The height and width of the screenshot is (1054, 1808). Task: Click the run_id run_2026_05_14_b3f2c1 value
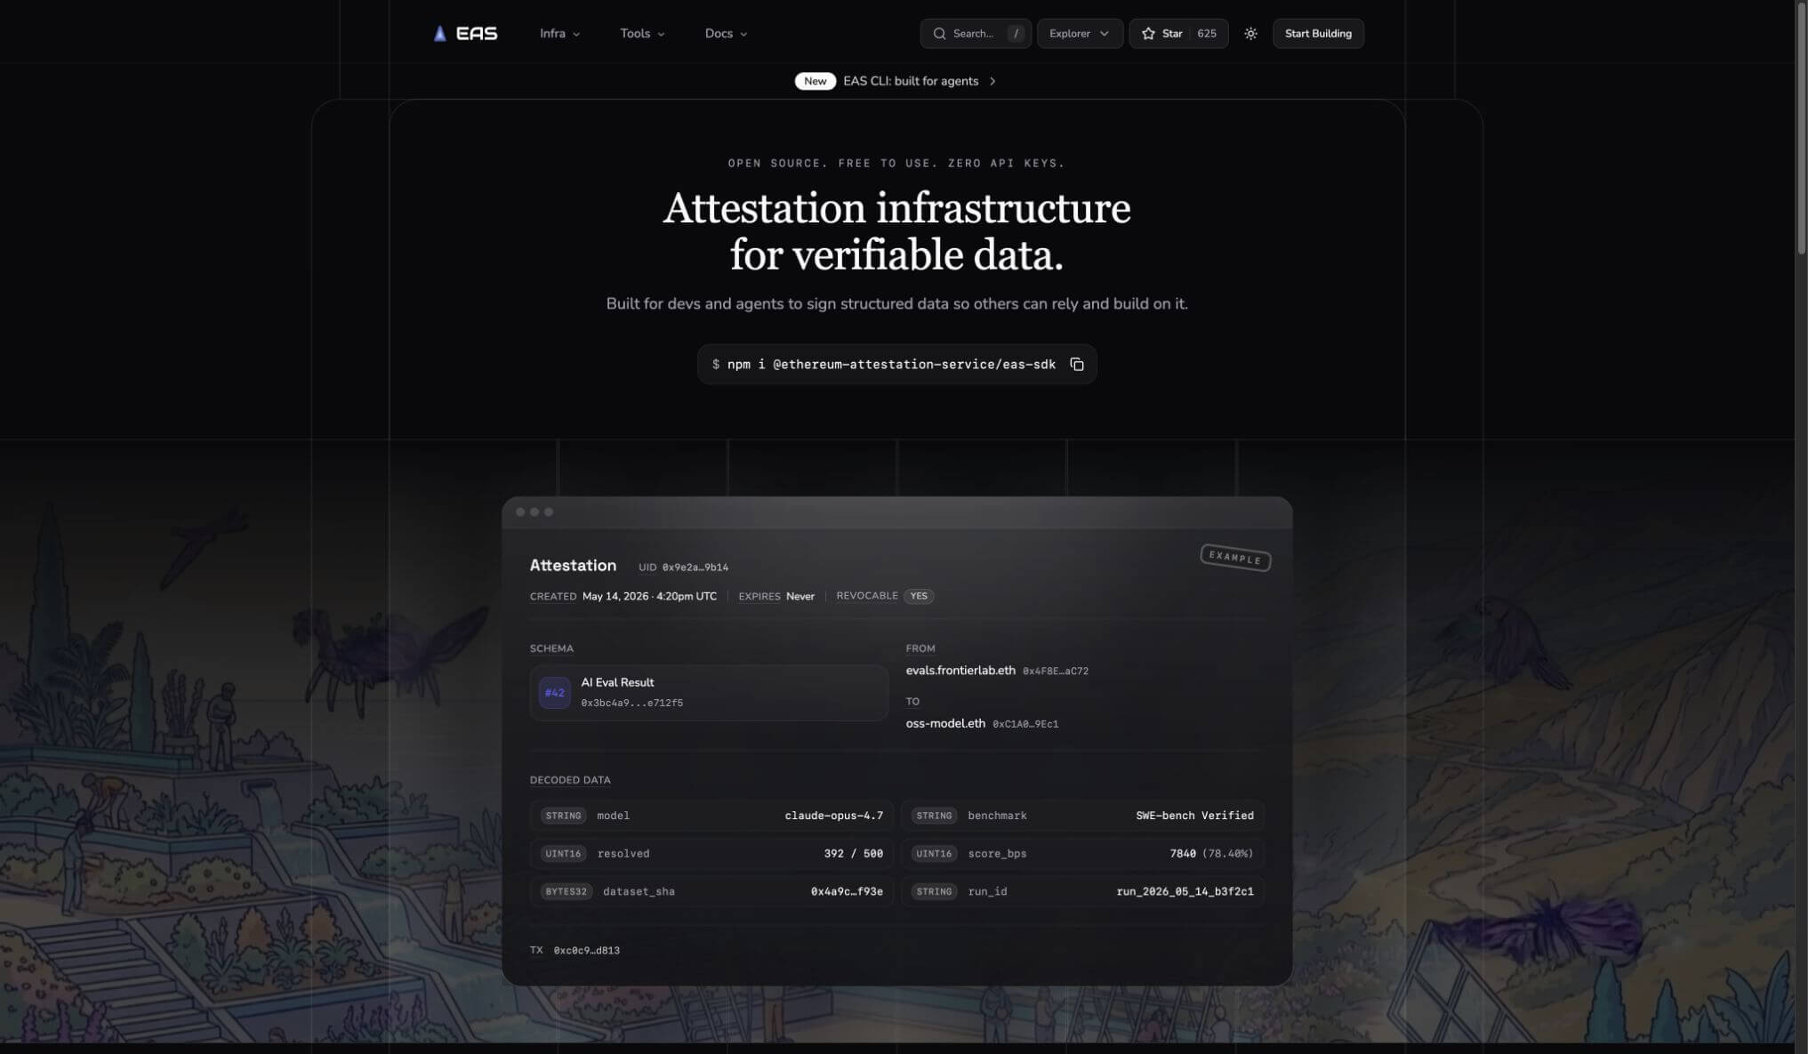click(x=1185, y=891)
